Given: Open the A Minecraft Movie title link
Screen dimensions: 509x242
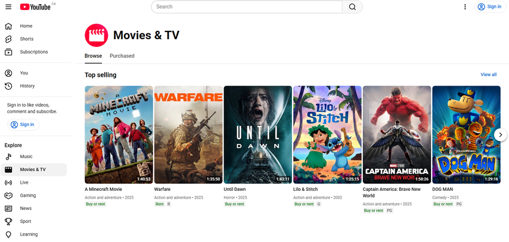Looking at the screenshot, I should pyautogui.click(x=103, y=189).
